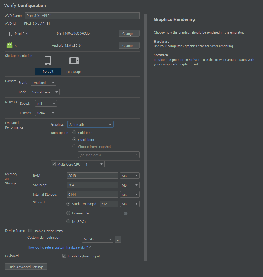Open the Internal Storage unit dropdown
This screenshot has width=263, height=277.
[130, 195]
